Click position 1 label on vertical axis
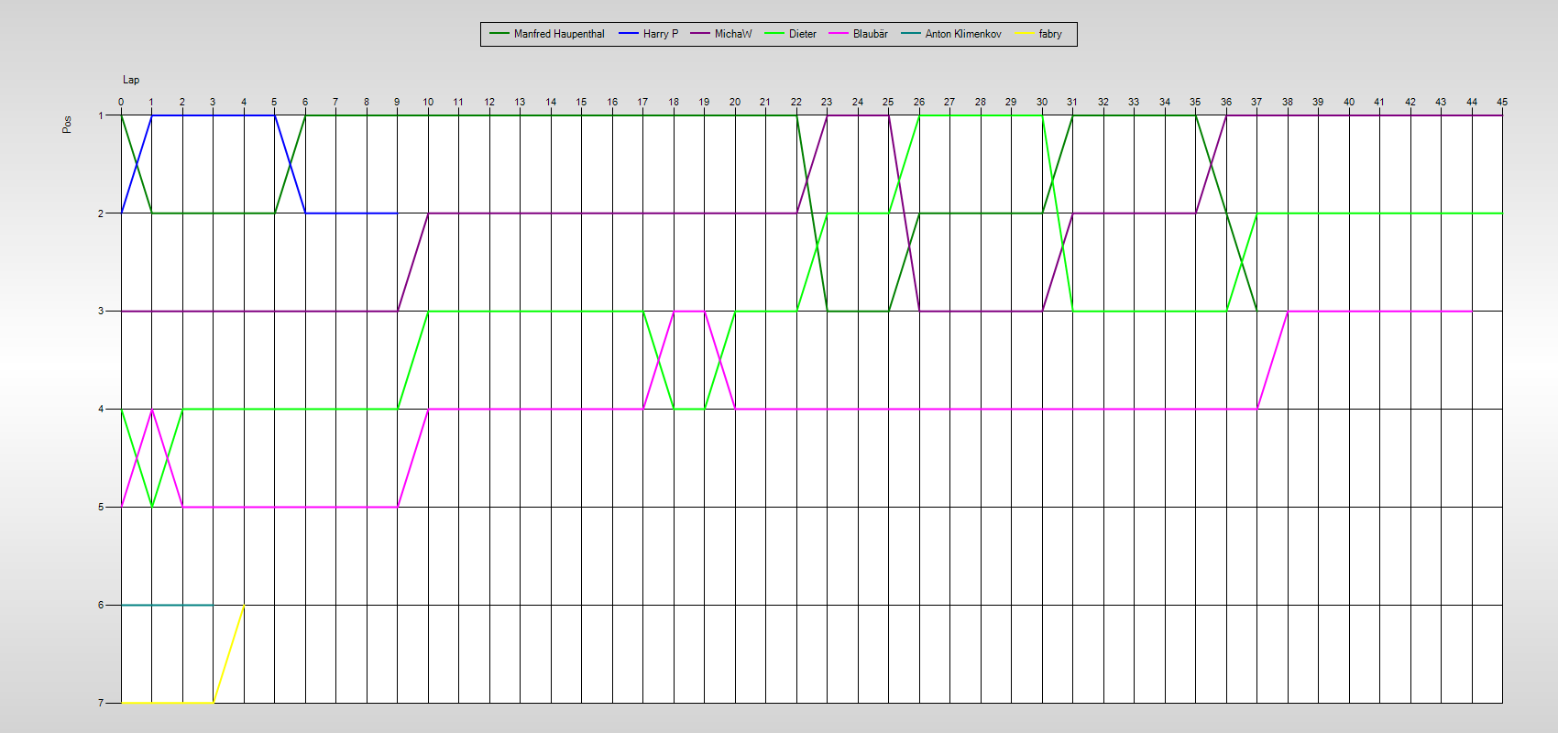This screenshot has height=733, width=1558. 101,115
